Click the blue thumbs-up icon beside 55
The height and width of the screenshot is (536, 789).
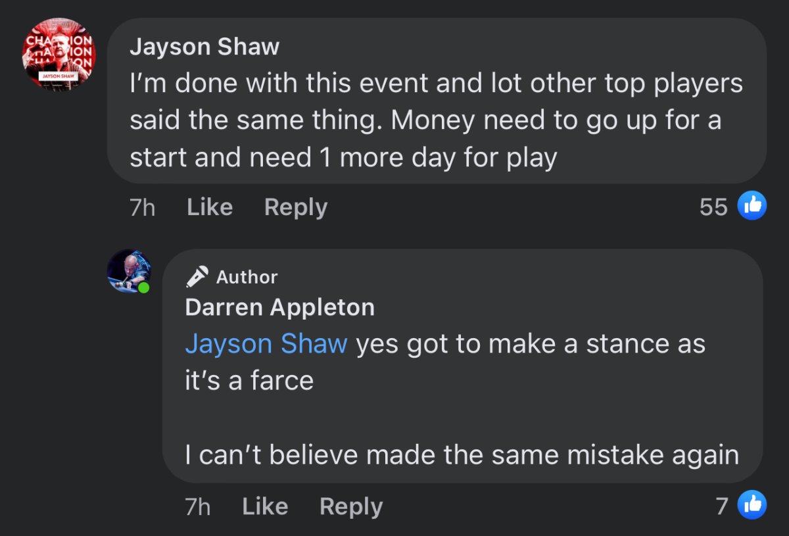752,207
